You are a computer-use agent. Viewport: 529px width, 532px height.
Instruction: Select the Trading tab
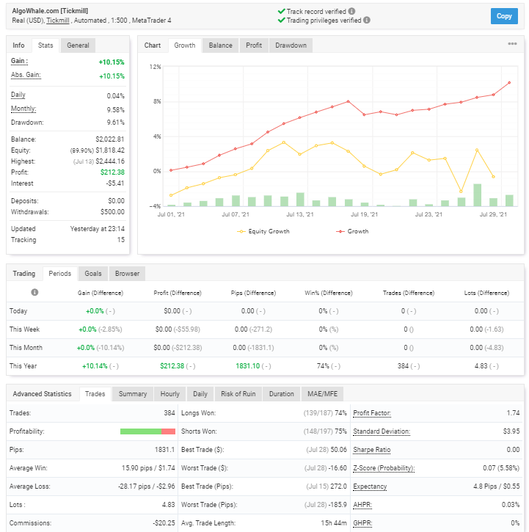[24, 274]
